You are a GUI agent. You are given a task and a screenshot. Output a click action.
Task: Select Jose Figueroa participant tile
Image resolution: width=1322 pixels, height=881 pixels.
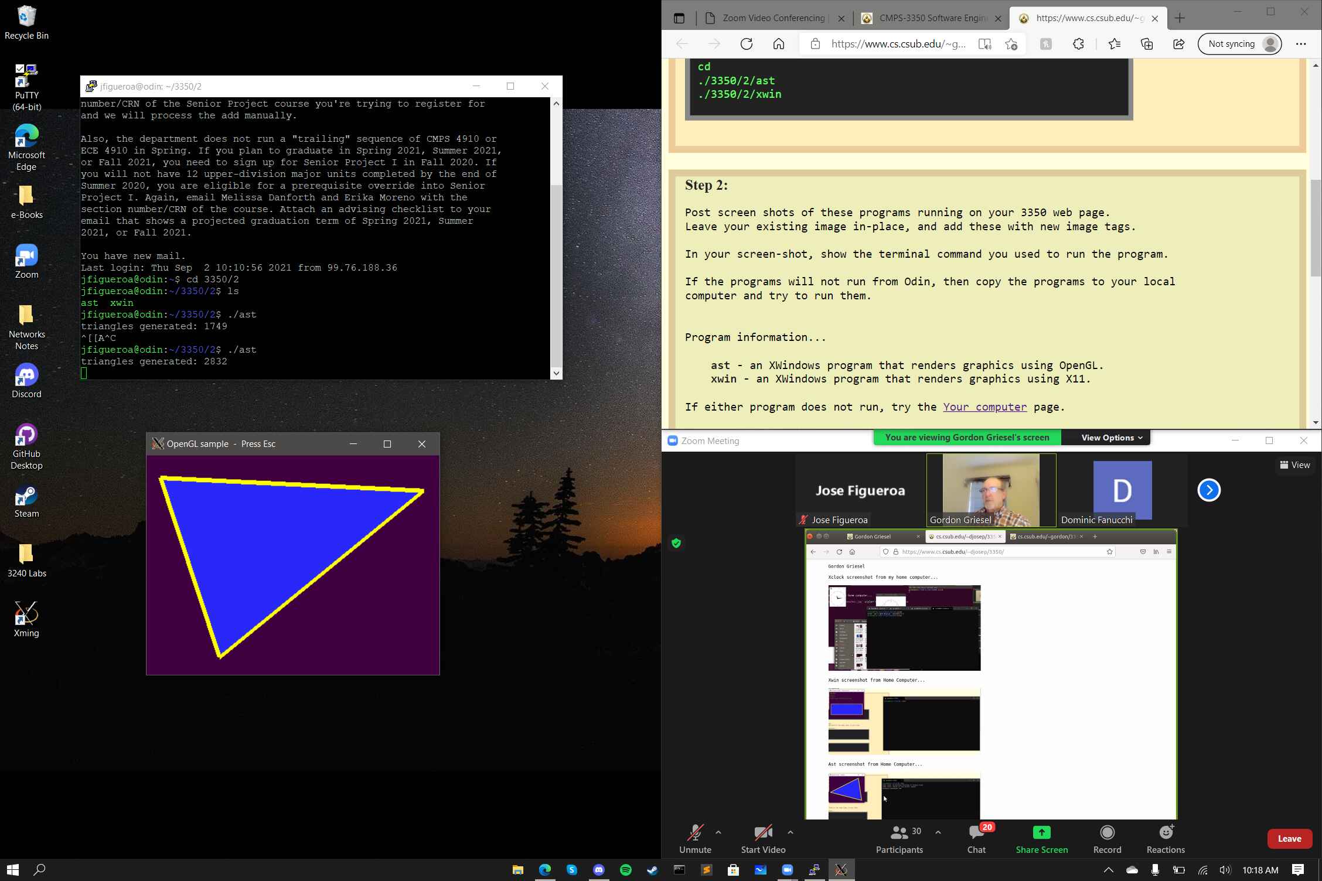tap(860, 490)
